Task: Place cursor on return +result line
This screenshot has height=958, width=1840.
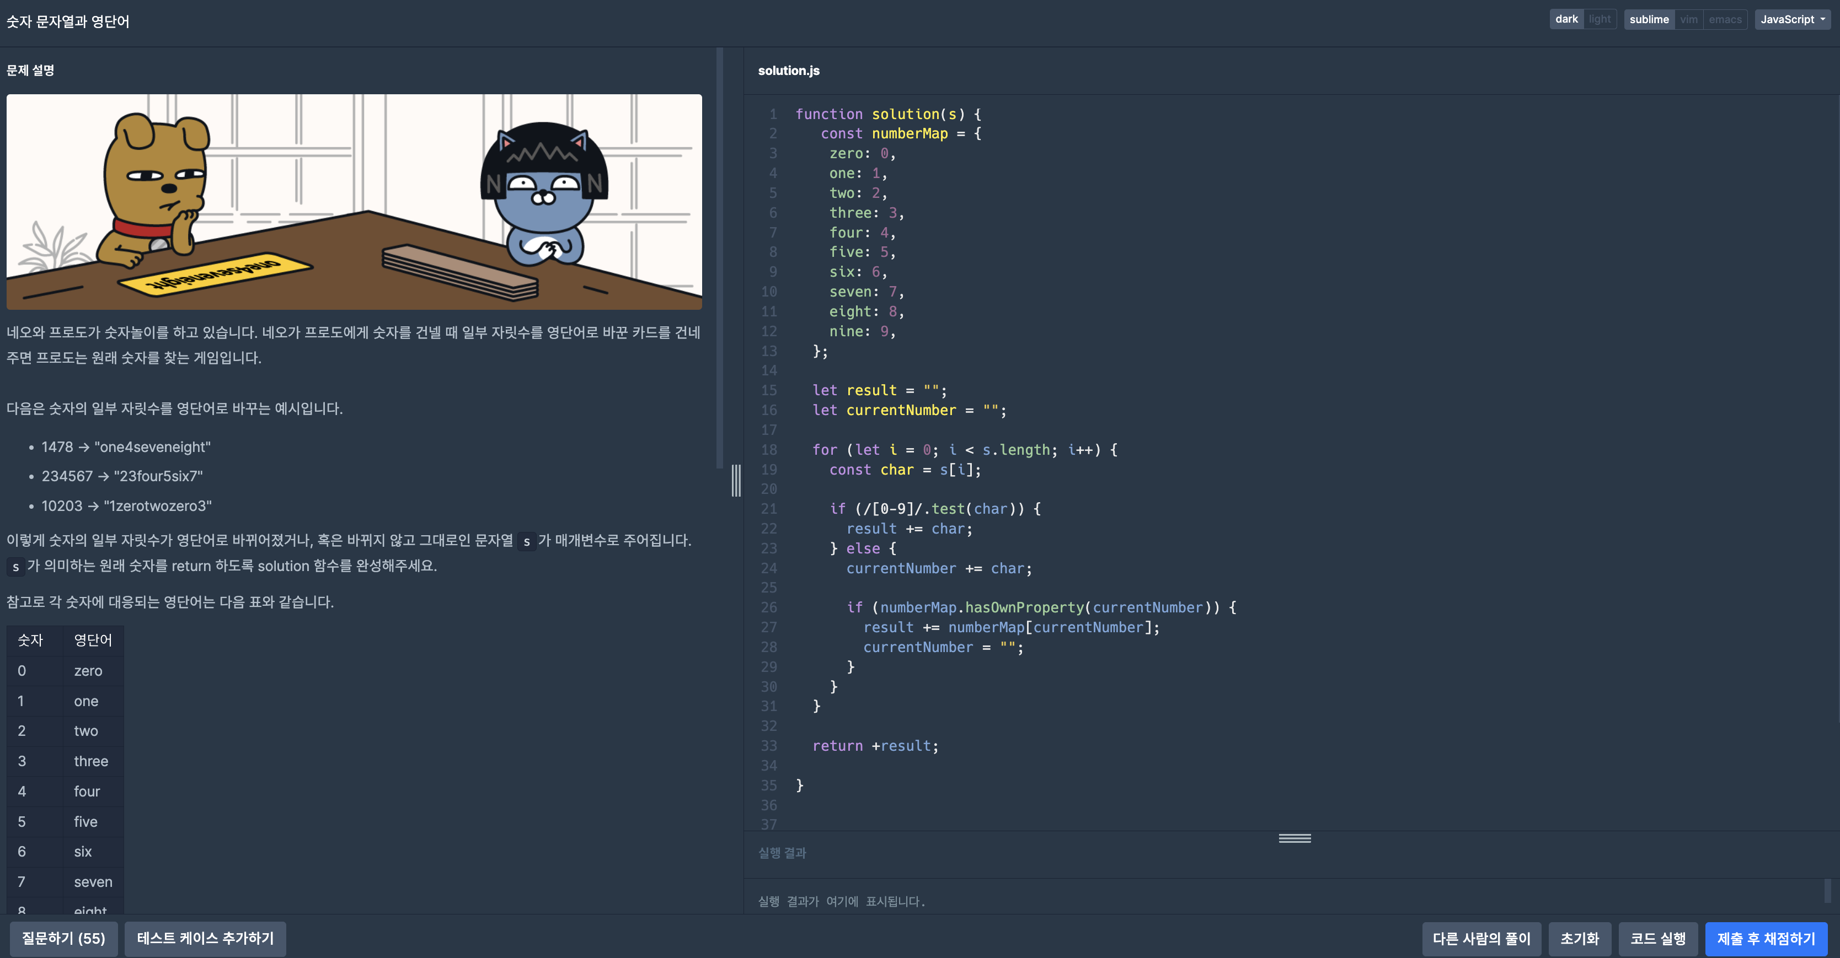Action: [x=875, y=746]
